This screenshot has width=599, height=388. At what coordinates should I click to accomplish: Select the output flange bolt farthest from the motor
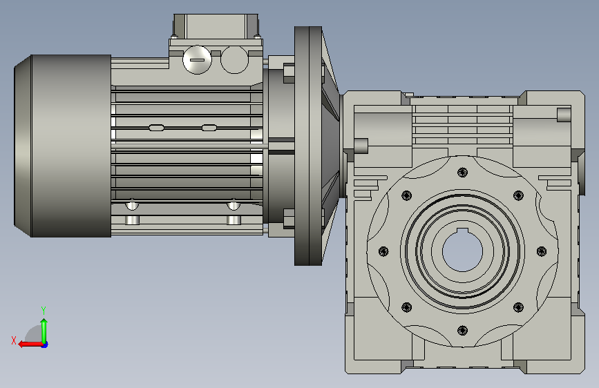[542, 251]
